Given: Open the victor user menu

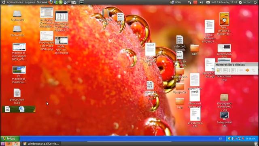Looking at the screenshot, I should pos(245,2).
